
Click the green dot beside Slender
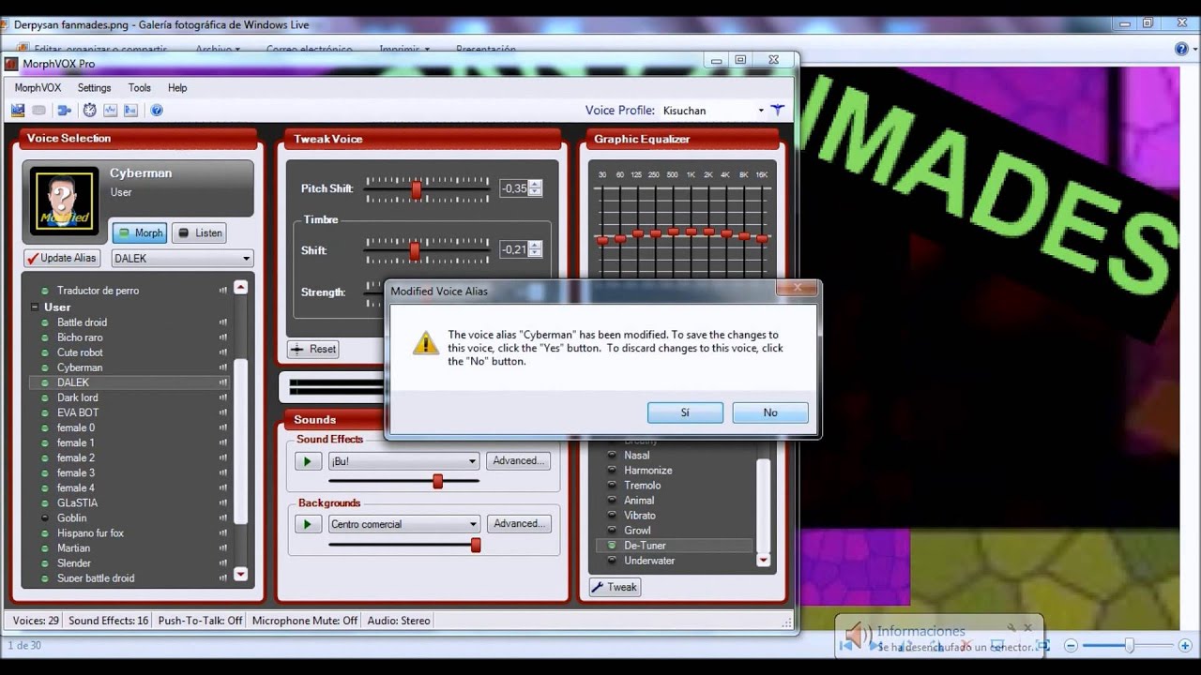coord(44,563)
